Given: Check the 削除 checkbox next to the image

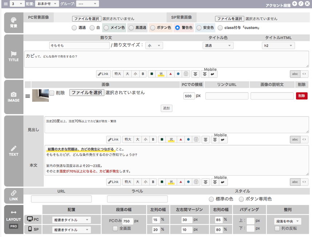Looking at the screenshot, I should click(52, 93).
